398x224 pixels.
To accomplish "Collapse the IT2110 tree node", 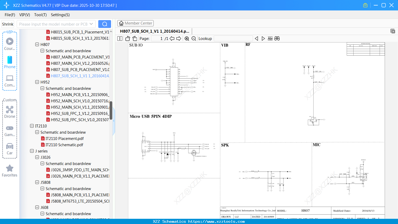I will pos(32,126).
